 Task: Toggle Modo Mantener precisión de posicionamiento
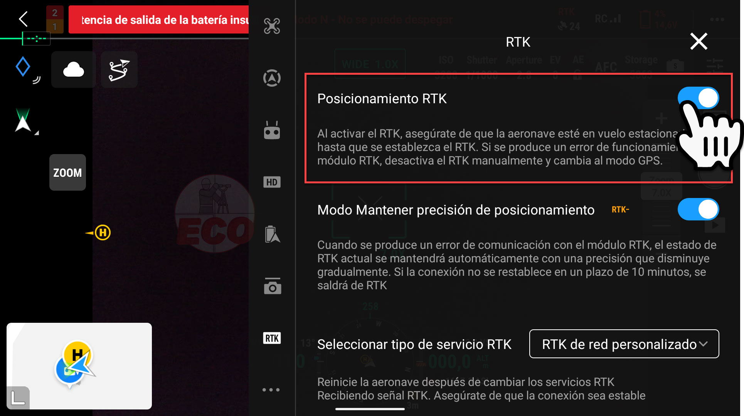[x=698, y=210]
